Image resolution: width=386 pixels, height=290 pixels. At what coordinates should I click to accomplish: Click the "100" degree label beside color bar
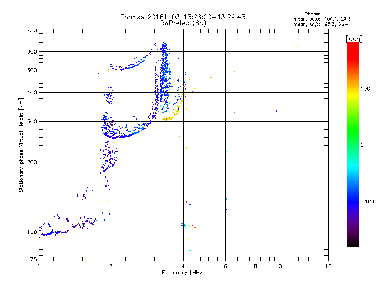pyautogui.click(x=365, y=89)
